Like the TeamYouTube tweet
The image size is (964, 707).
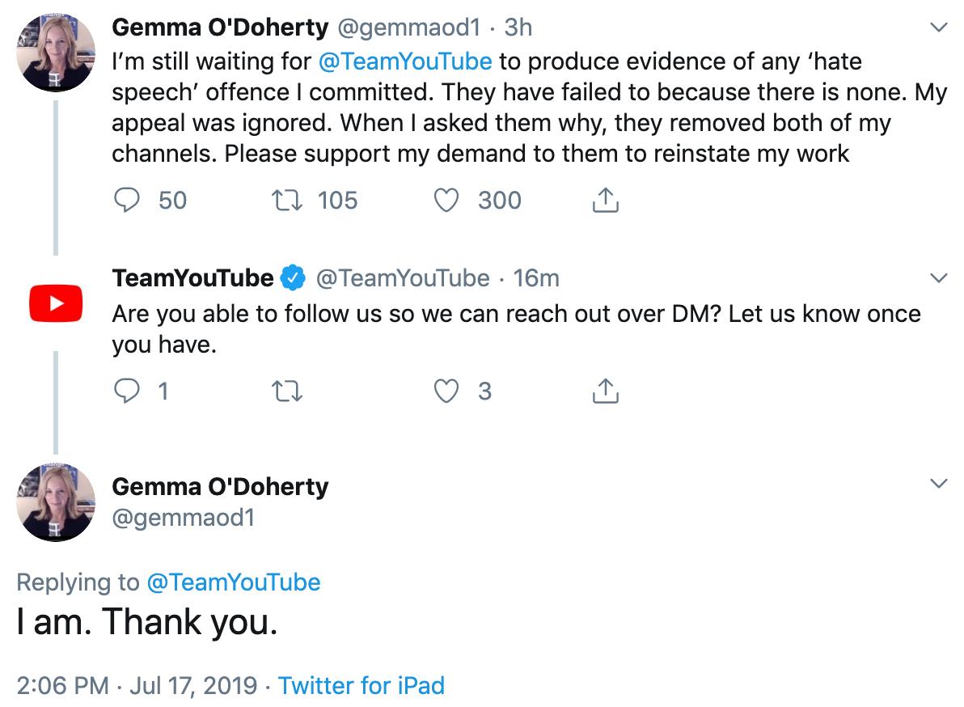pos(446,392)
